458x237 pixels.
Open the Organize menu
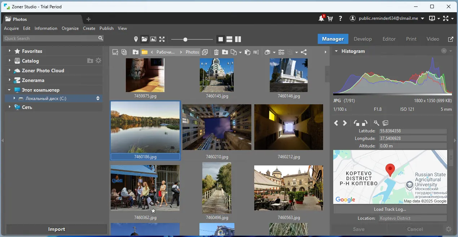[x=70, y=28]
